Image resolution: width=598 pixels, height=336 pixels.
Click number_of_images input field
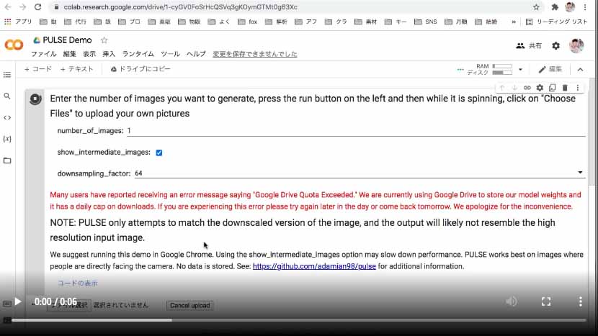[x=356, y=131]
